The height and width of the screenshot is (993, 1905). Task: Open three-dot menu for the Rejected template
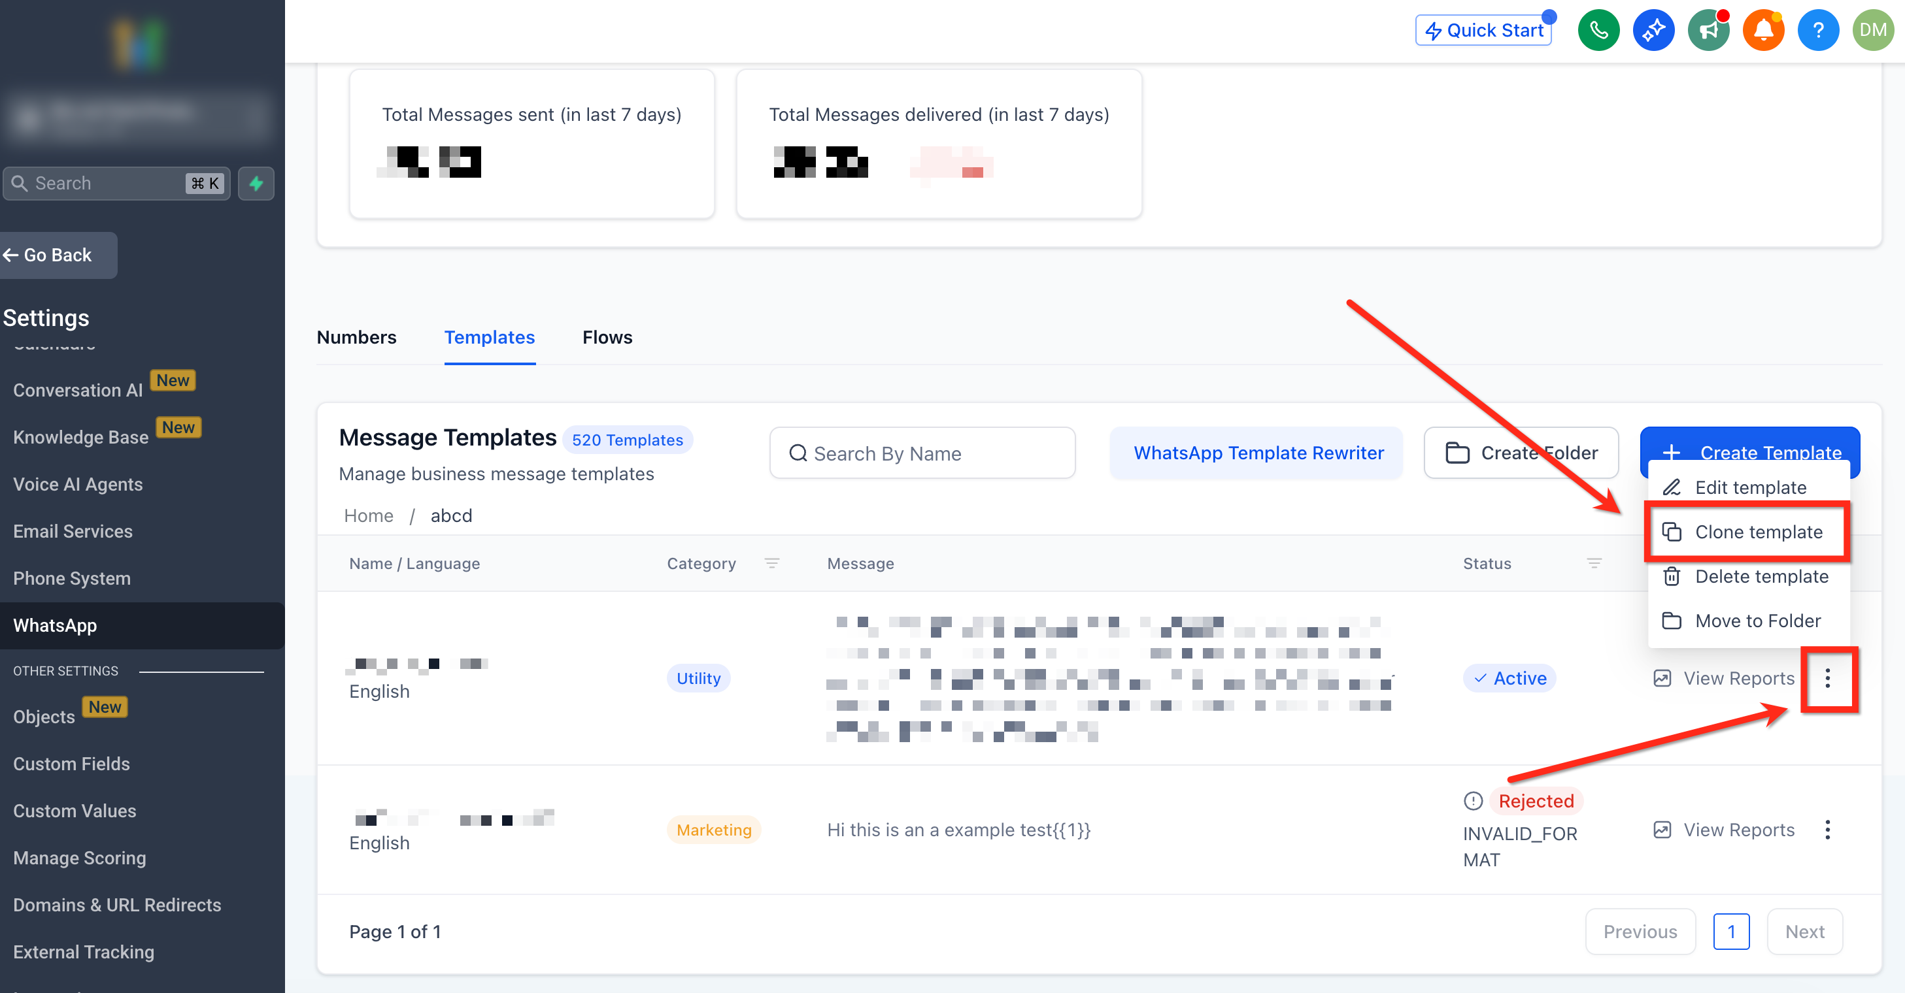[1827, 830]
